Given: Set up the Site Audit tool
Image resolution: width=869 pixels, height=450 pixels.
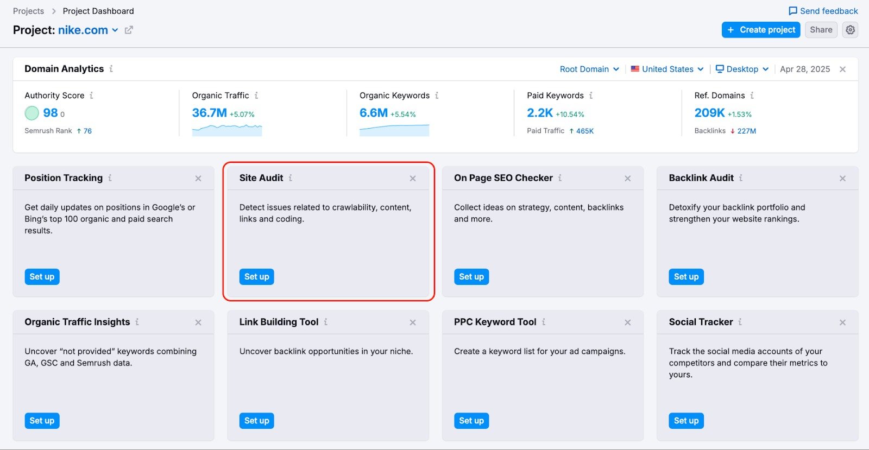Looking at the screenshot, I should click(x=256, y=277).
